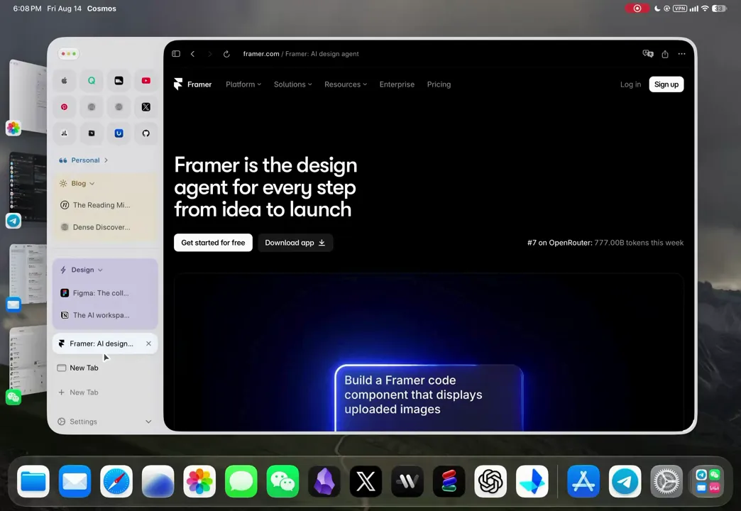Screen dimensions: 741x511
Task: Open the Messages app in dock
Action: [241, 481]
